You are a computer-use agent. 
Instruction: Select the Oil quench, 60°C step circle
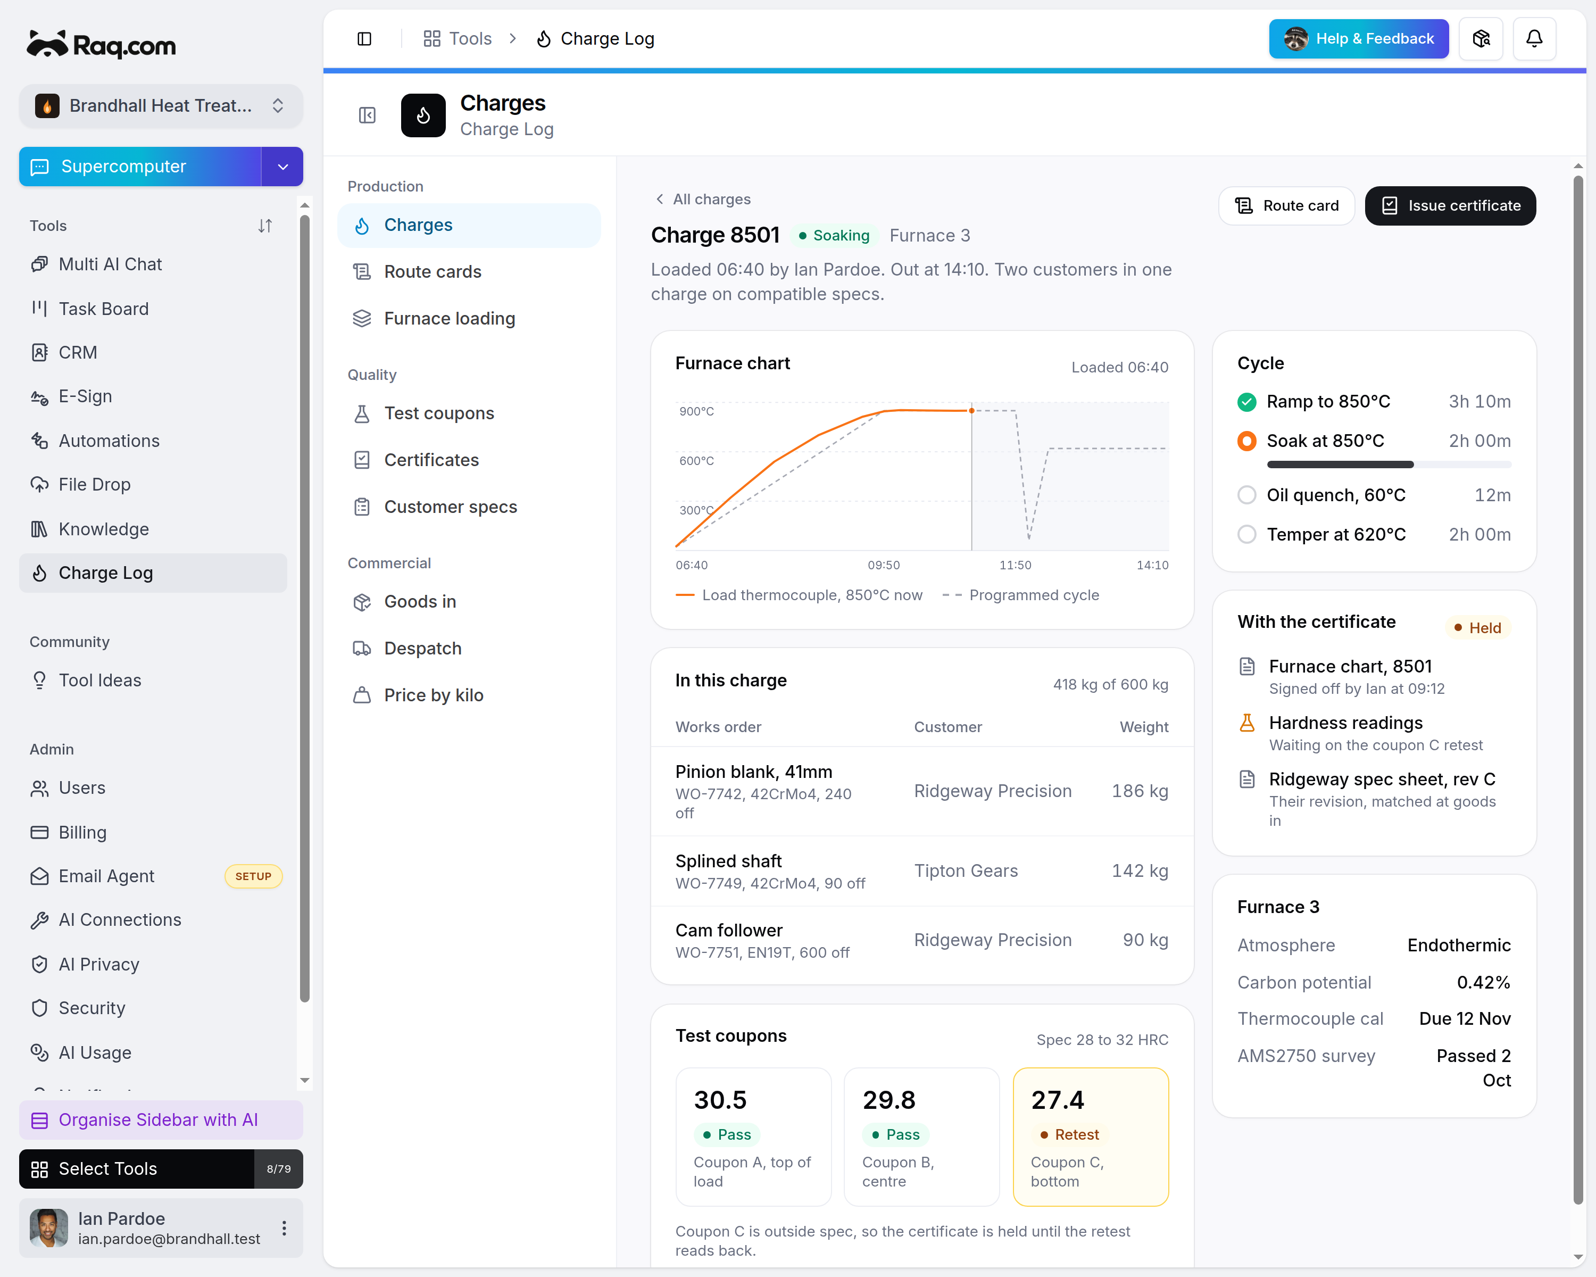(x=1246, y=495)
